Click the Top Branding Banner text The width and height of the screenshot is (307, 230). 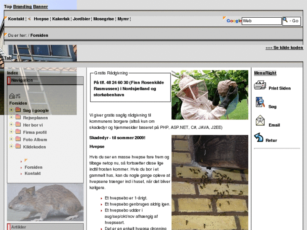(x=26, y=6)
